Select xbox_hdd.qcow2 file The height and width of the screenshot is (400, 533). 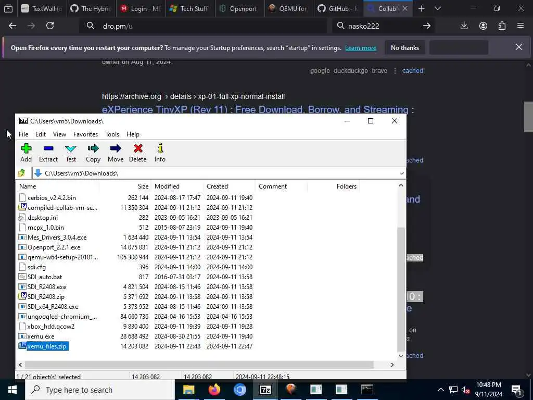(50, 326)
